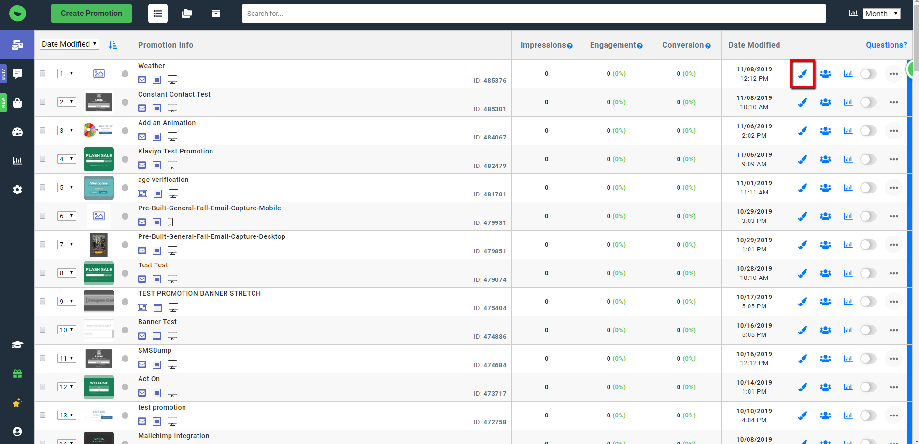The height and width of the screenshot is (444, 919).
Task: Click the archive box icon in top bar
Action: (x=216, y=14)
